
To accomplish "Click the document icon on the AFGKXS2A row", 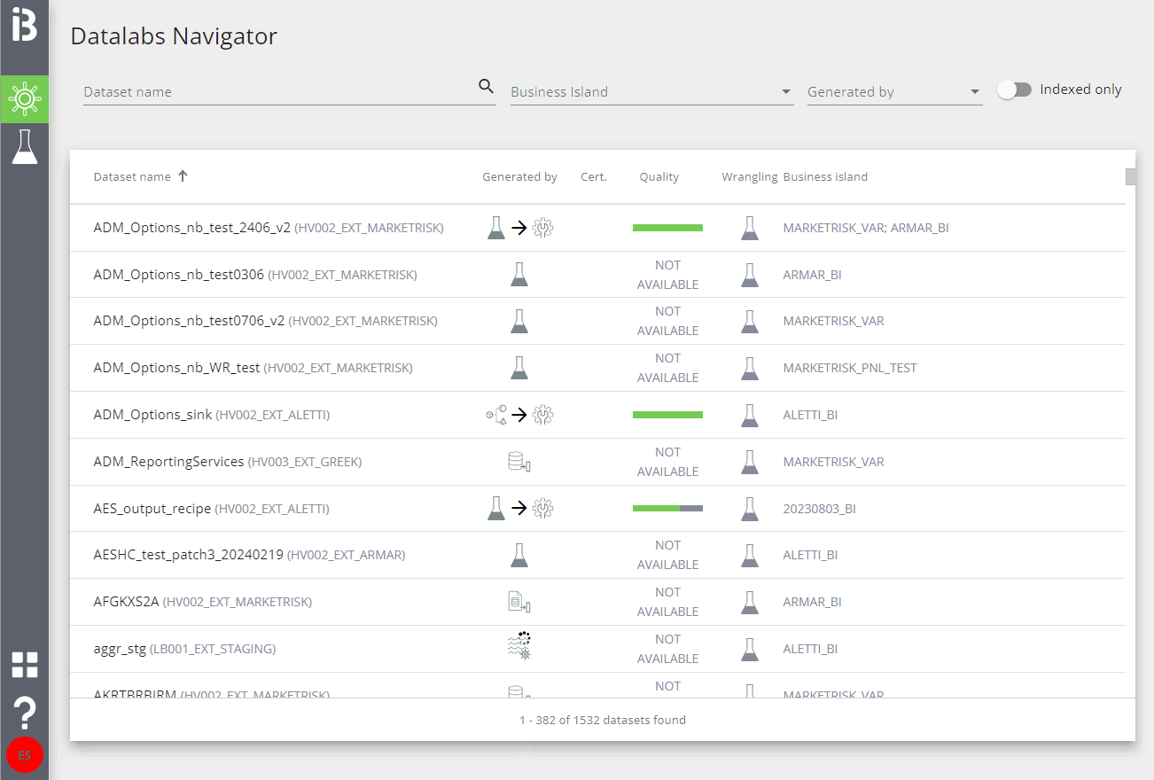I will pos(519,601).
